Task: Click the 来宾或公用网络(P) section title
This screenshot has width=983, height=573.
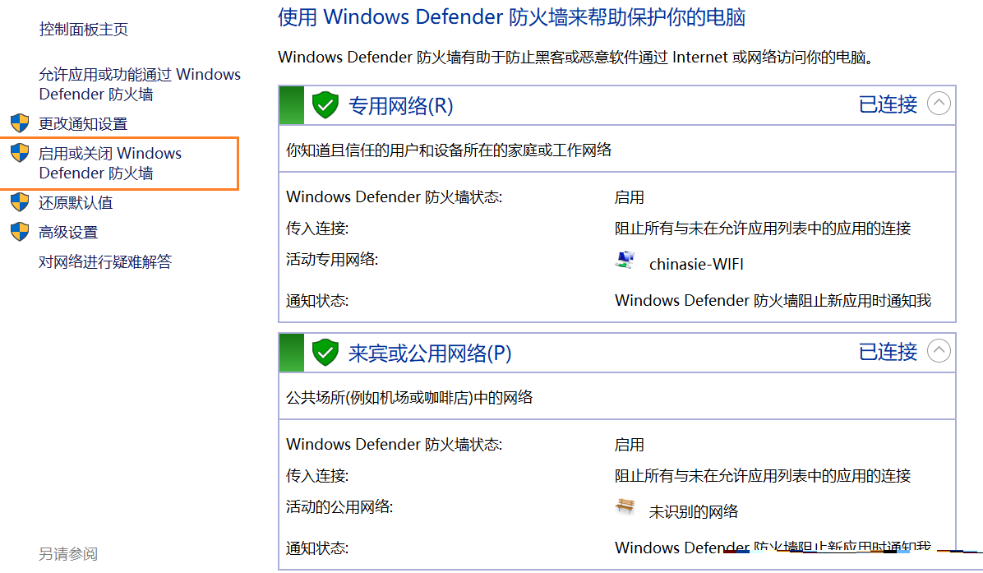Action: tap(430, 354)
